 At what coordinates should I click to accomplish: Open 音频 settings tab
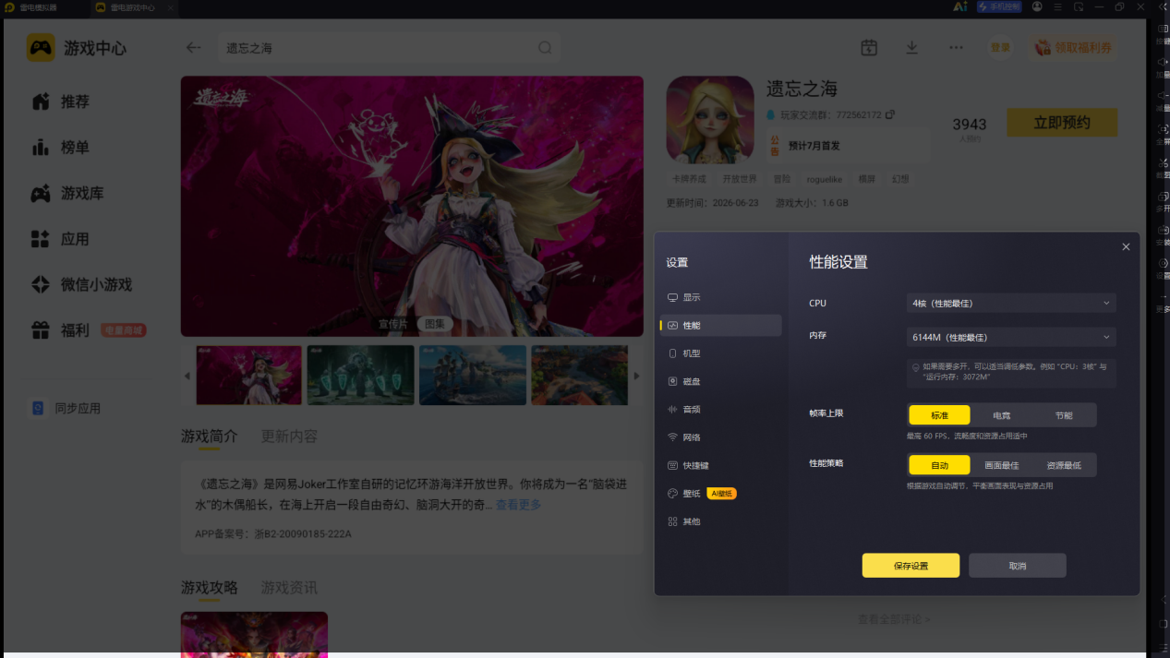pyautogui.click(x=720, y=410)
